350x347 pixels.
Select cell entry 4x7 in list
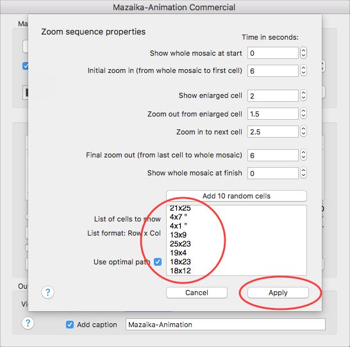(x=178, y=217)
